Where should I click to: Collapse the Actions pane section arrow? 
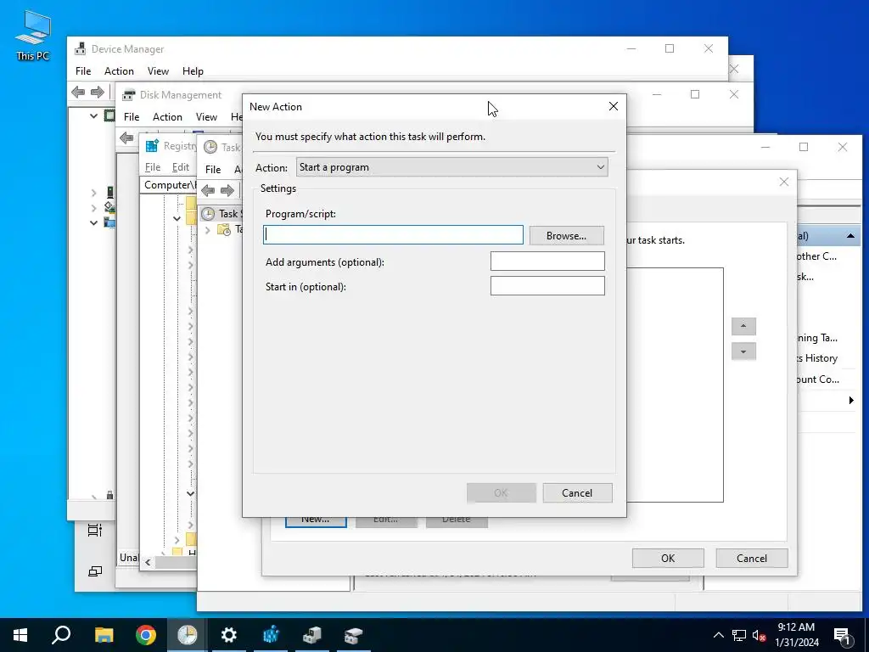(x=850, y=236)
